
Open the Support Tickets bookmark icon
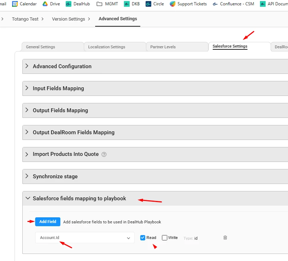point(173,4)
